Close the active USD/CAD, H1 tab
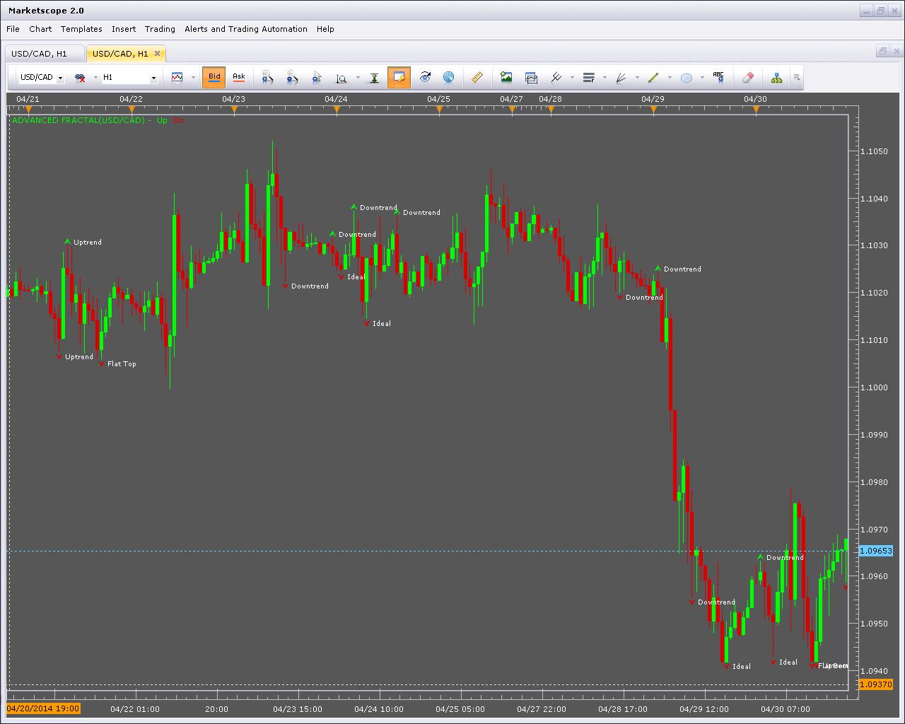Screen dimensions: 905x724 tap(157, 53)
